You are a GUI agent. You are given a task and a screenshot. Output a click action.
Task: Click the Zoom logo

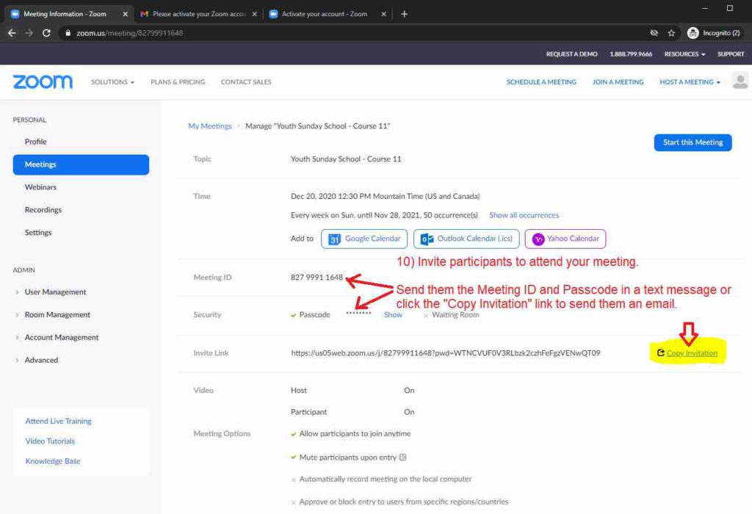tap(43, 82)
